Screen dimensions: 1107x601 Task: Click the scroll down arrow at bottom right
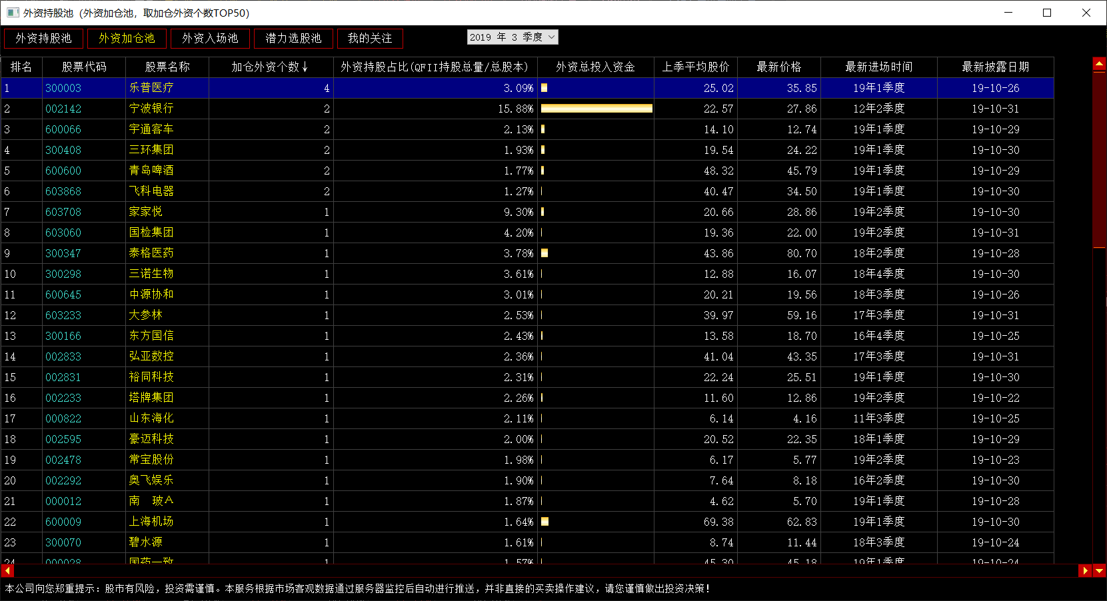[1099, 571]
